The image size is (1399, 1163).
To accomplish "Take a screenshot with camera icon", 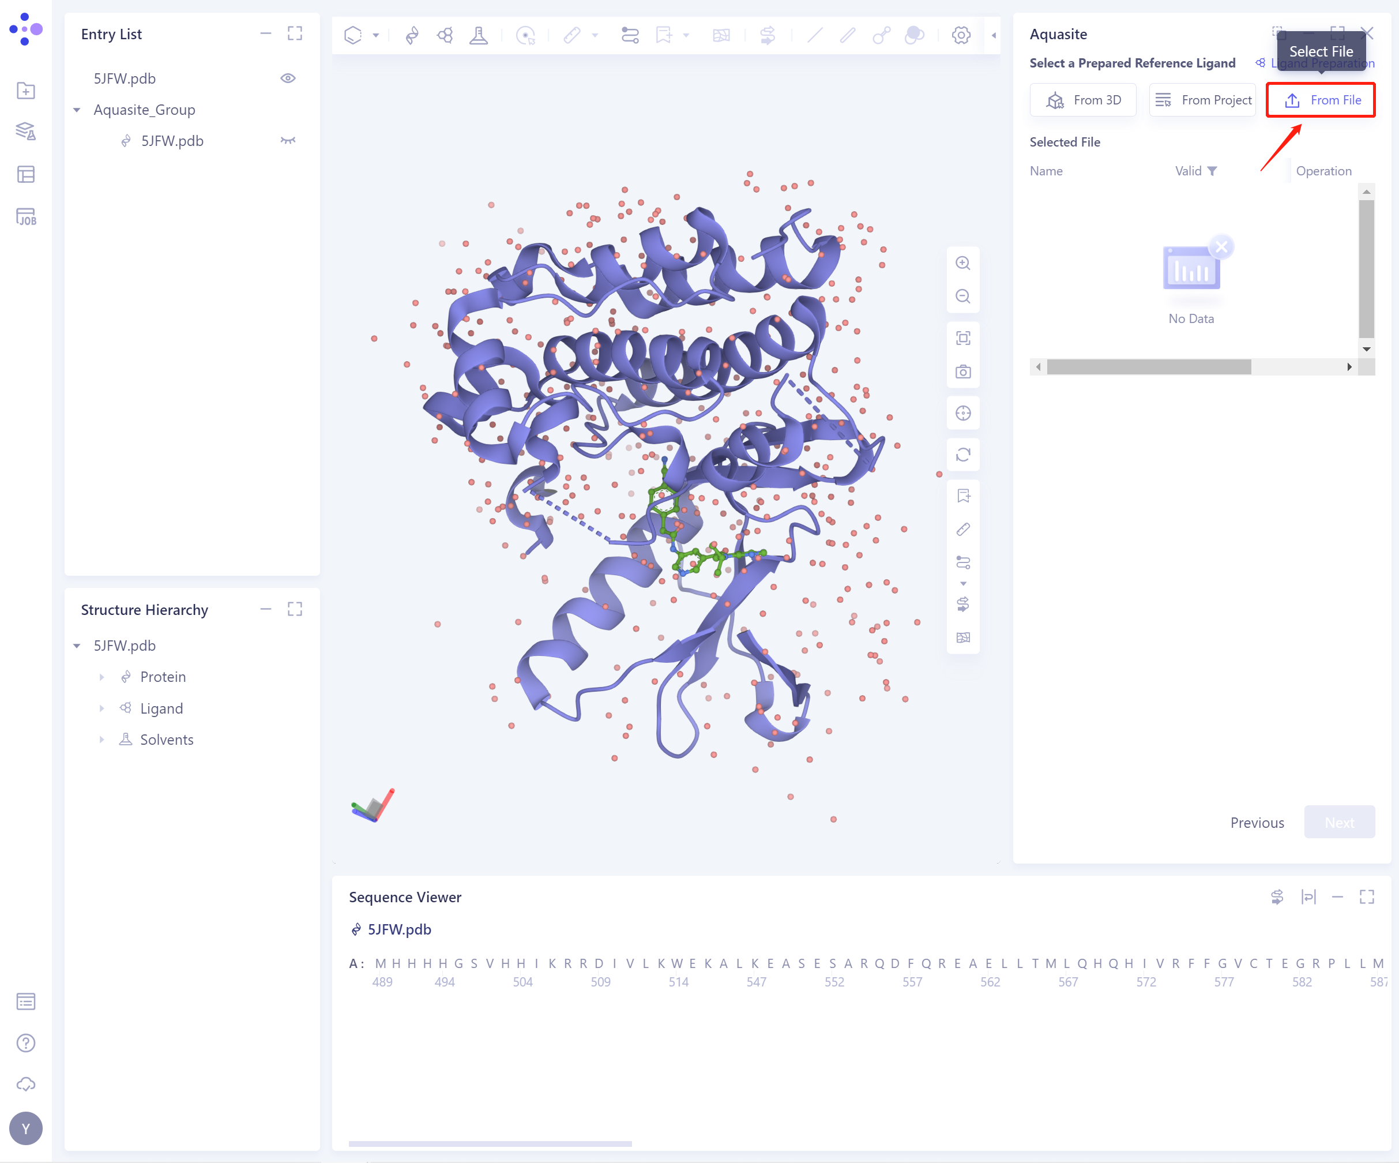I will pos(962,372).
